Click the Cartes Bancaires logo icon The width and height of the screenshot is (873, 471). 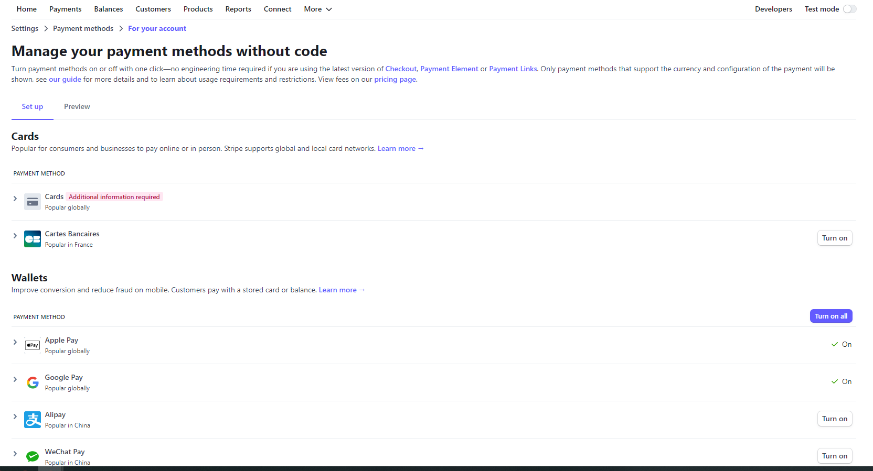coord(33,239)
